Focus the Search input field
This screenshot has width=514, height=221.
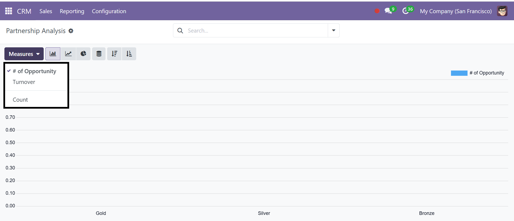tap(255, 31)
